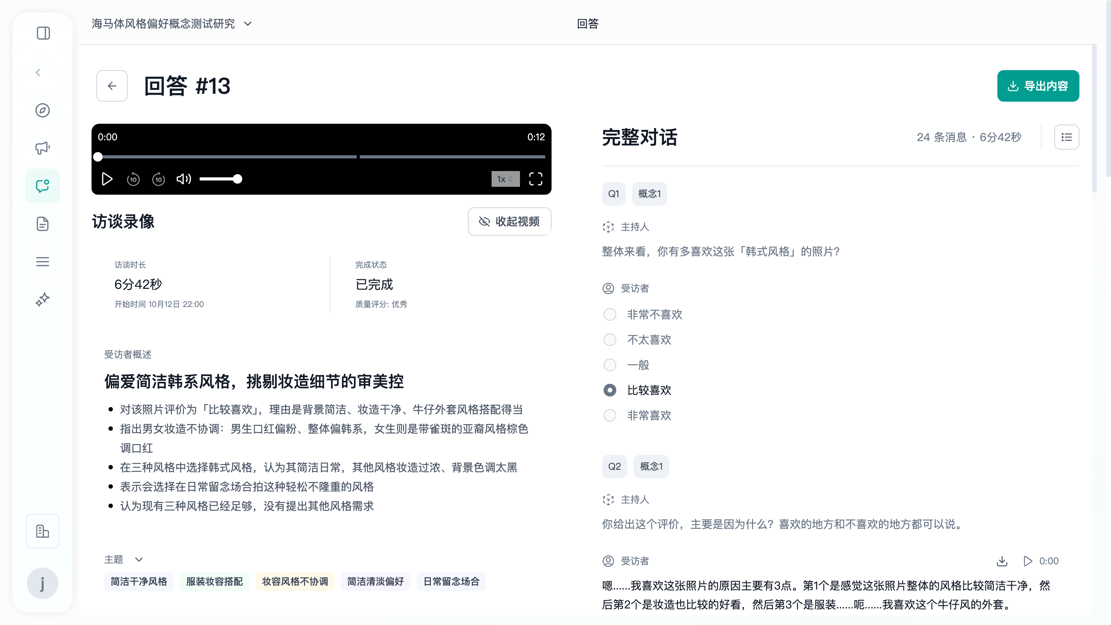
Task: Collapse the '主题' section chevron
Action: (139, 560)
